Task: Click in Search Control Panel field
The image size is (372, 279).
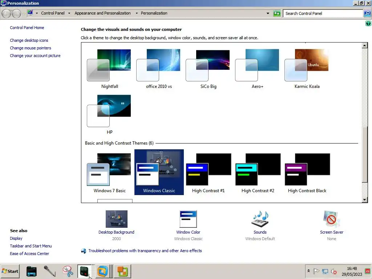Action: pyautogui.click(x=323, y=13)
